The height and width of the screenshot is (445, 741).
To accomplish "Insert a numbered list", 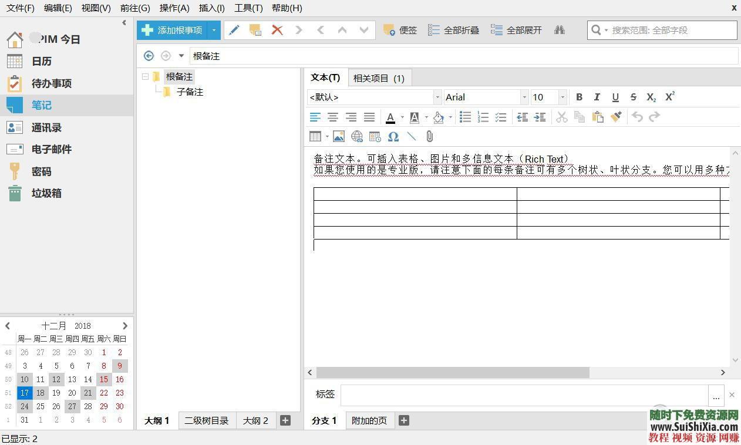I will [483, 117].
